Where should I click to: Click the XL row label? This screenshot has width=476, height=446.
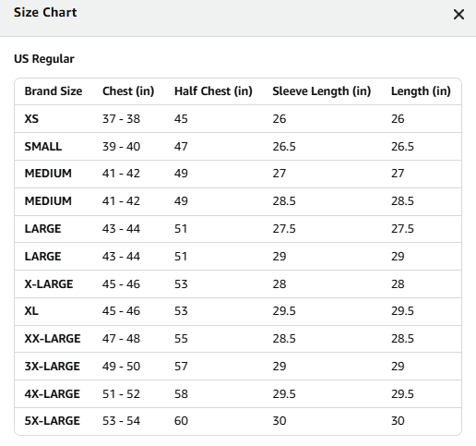tap(31, 311)
